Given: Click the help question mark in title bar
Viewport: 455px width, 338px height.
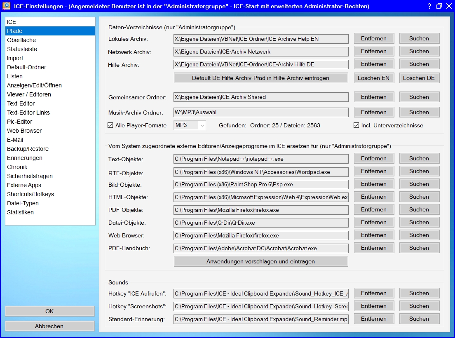Looking at the screenshot, I should [x=429, y=6].
